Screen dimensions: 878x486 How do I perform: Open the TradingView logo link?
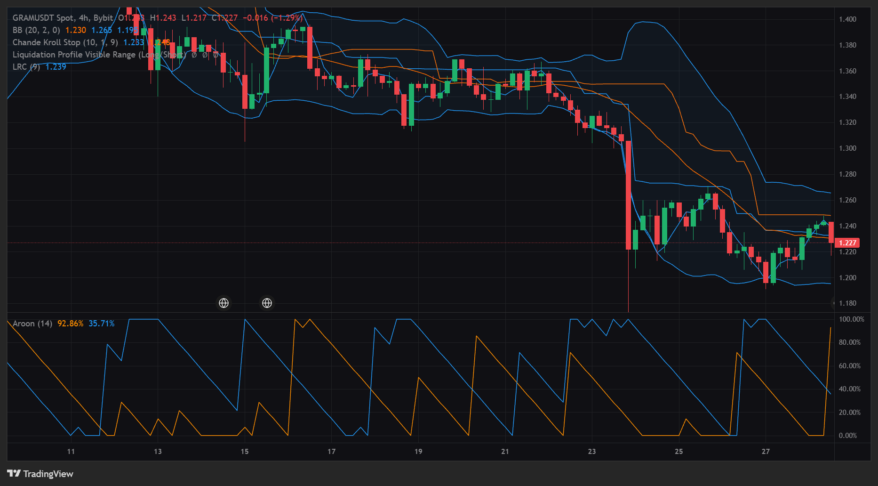coord(40,474)
